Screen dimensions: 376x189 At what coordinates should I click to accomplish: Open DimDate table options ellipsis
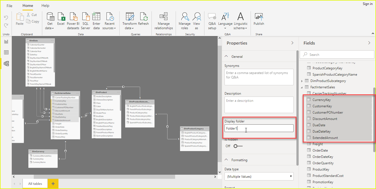[x=52, y=40]
